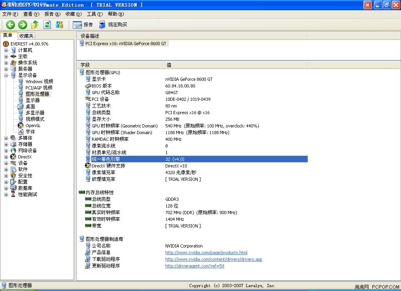Click the 总线类型 value GDDR3
This screenshot has height=291, width=401.
point(172,199)
